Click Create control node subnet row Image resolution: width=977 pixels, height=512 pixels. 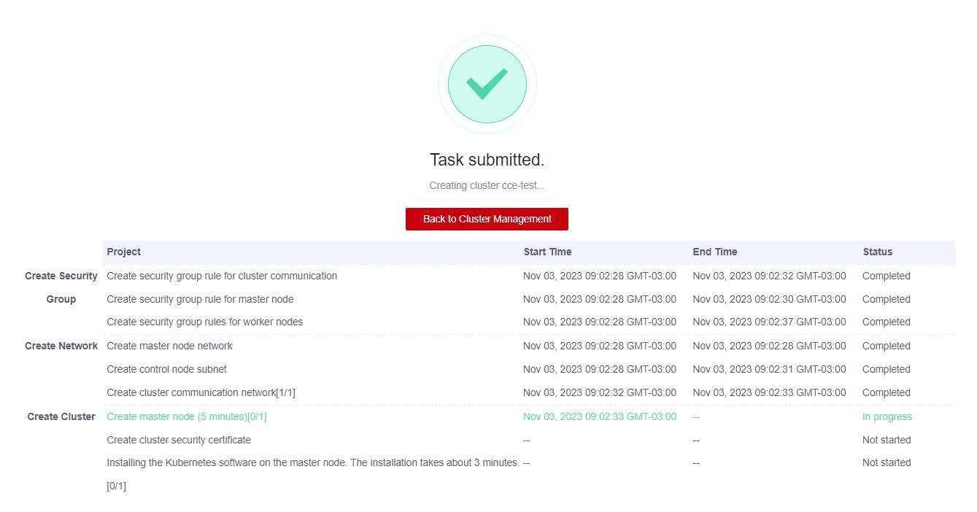click(166, 369)
